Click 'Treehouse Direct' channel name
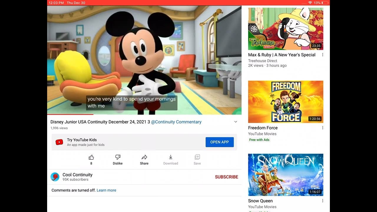 coord(263,61)
